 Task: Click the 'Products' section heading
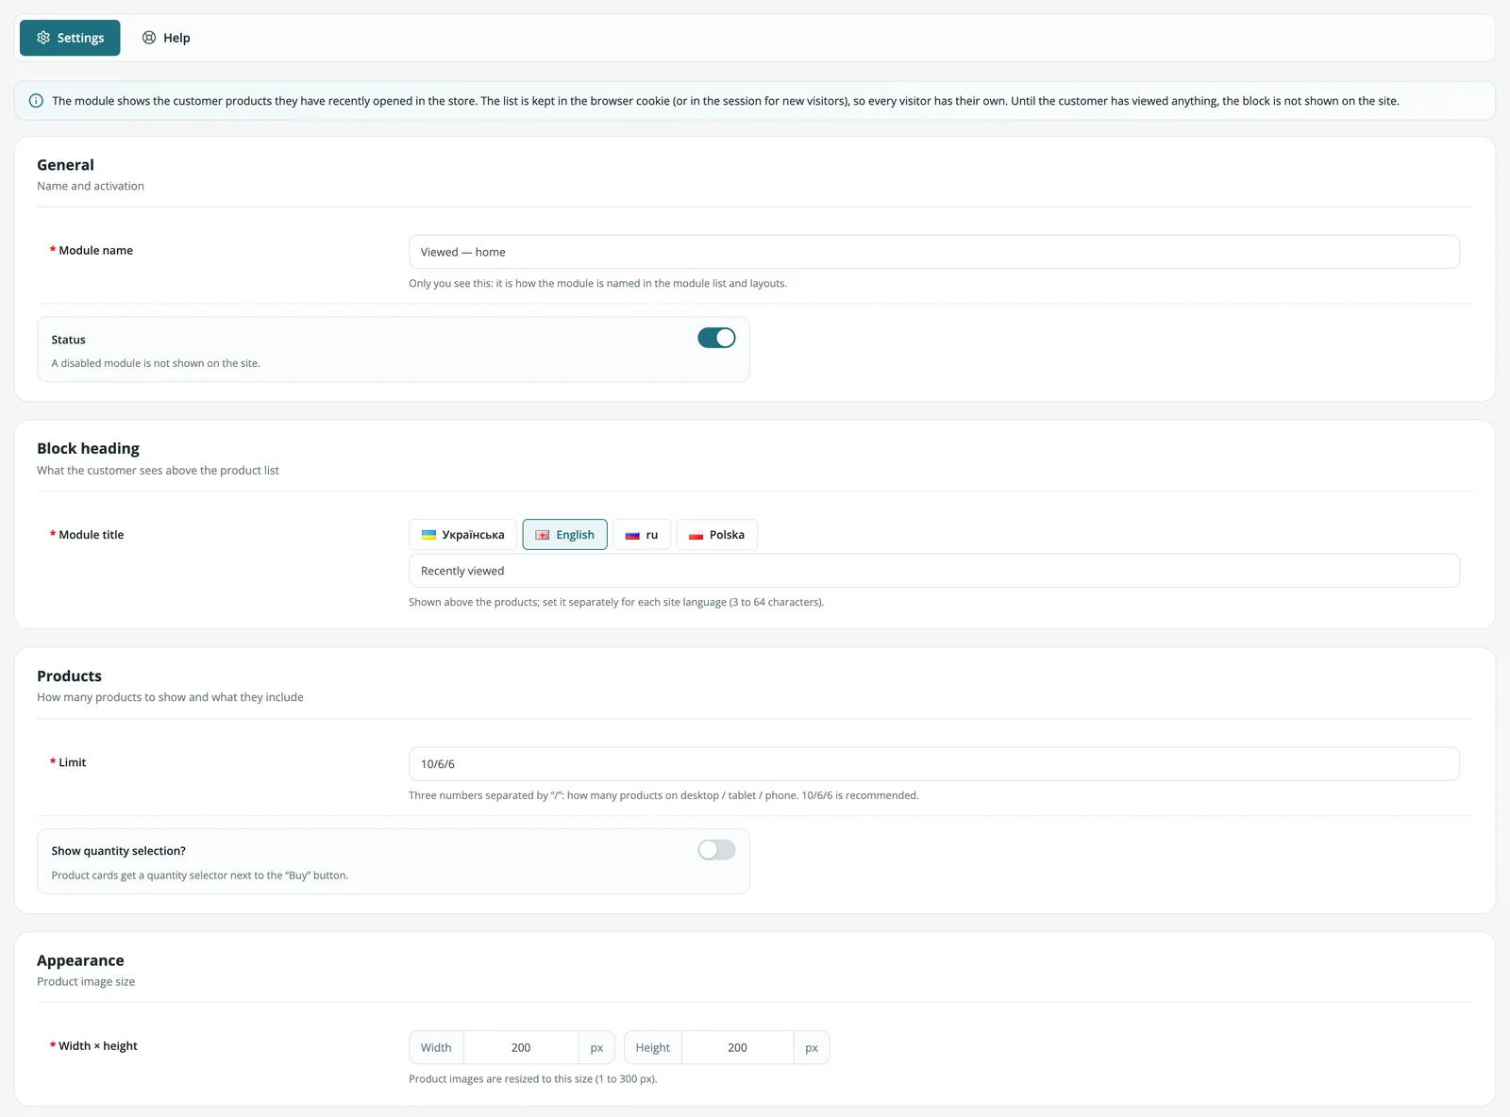[69, 676]
